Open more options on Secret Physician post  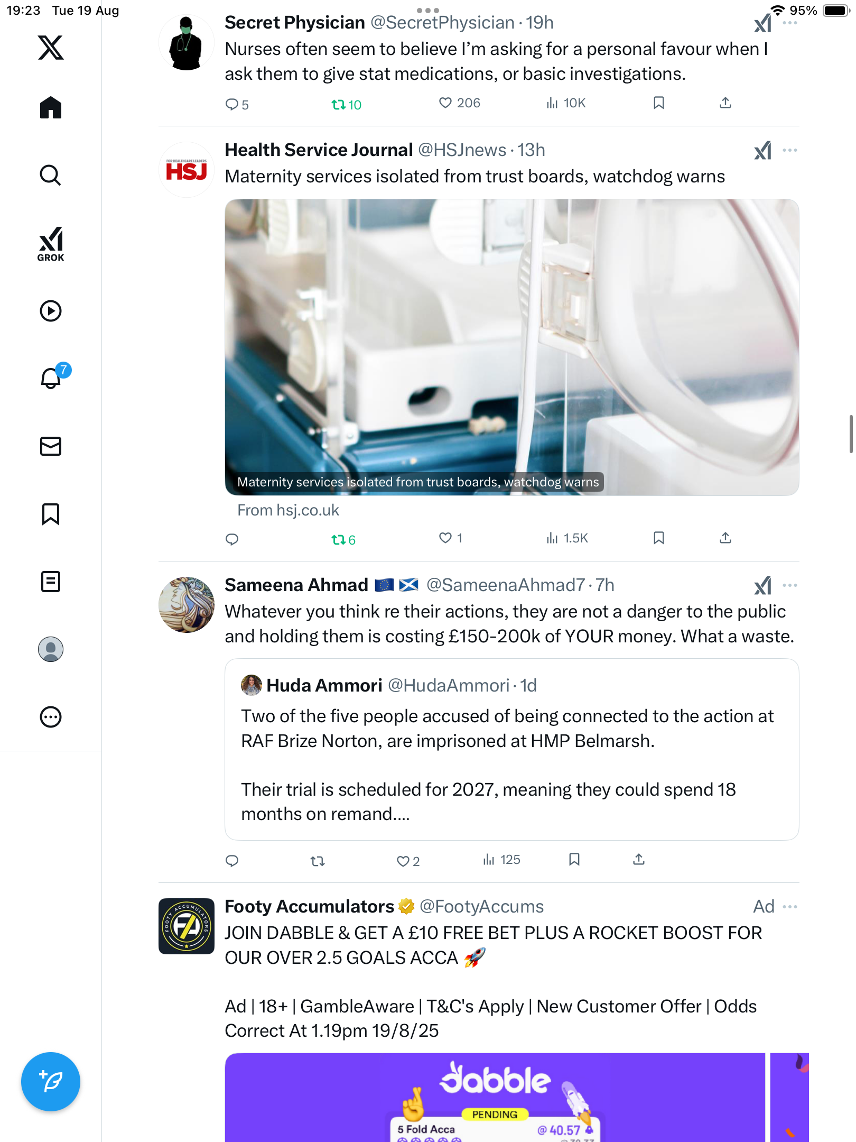pyautogui.click(x=790, y=23)
